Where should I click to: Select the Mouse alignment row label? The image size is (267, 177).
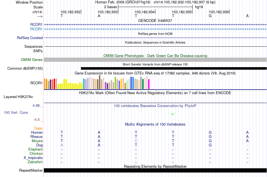(37, 141)
